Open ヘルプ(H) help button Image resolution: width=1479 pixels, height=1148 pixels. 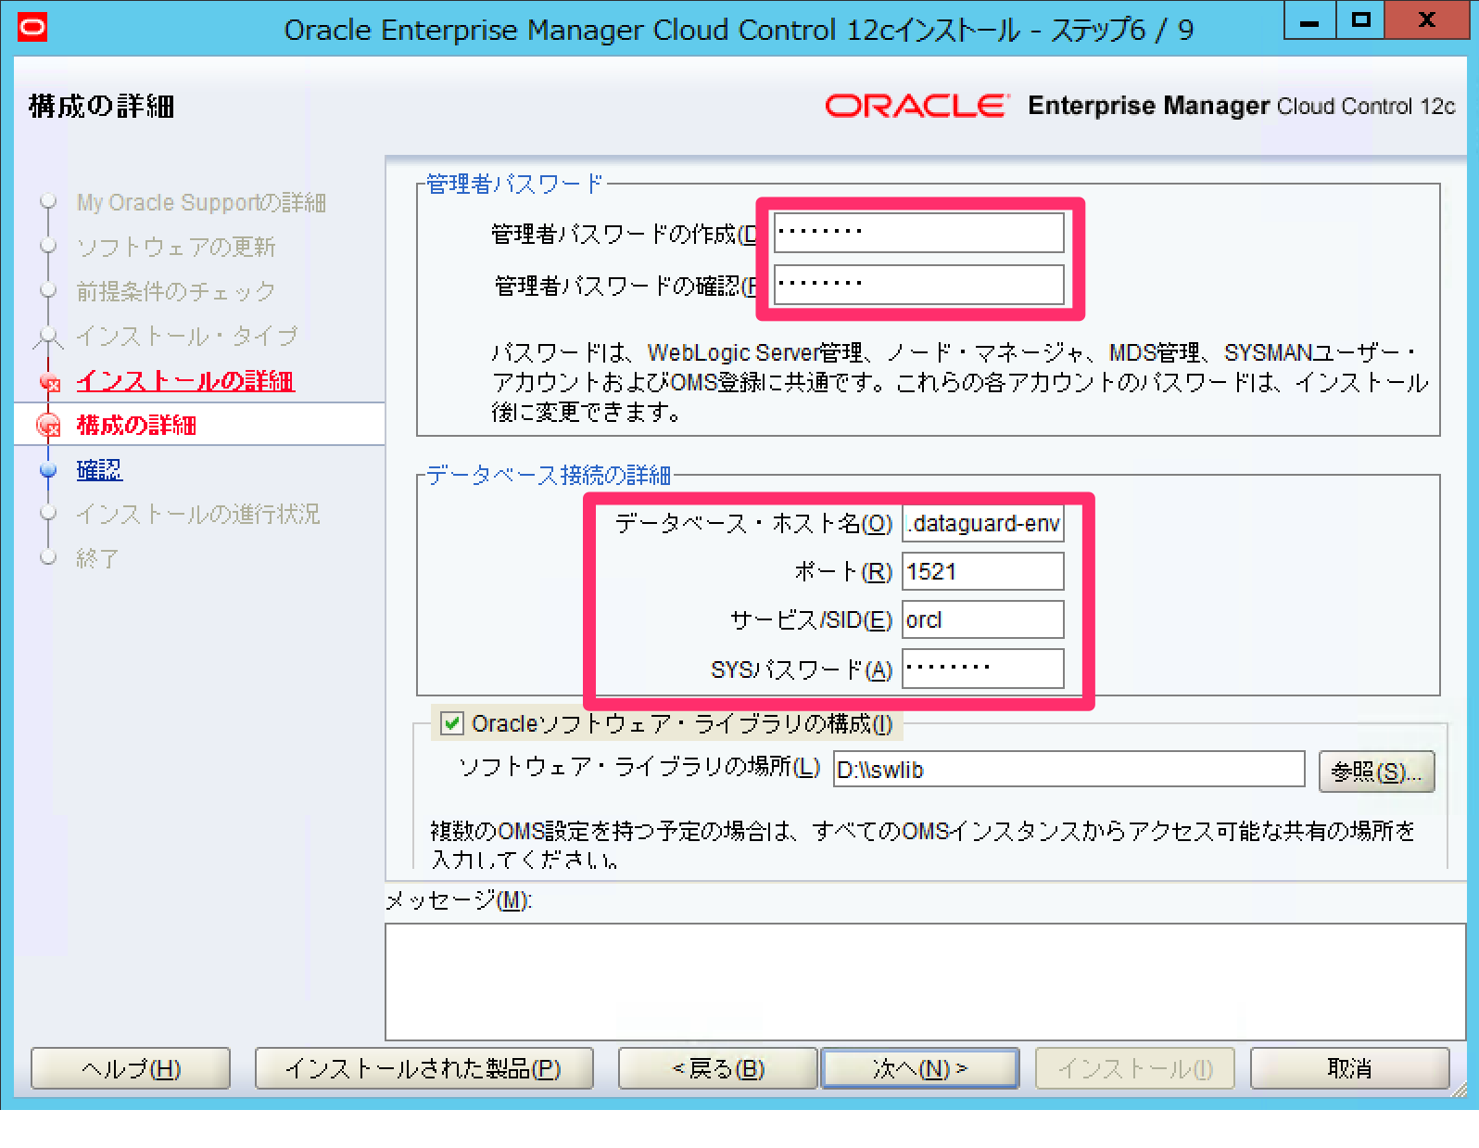(x=131, y=1068)
